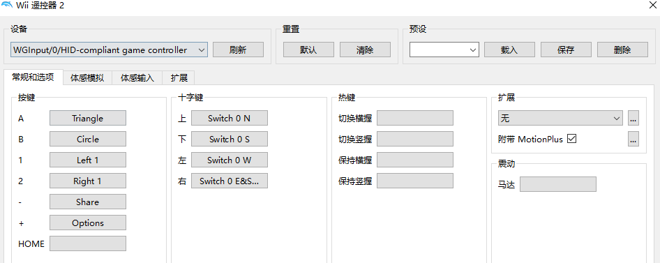This screenshot has height=263, width=660.
Task: Remap D-pad 上 set to Switch 0 N
Action: (230, 118)
